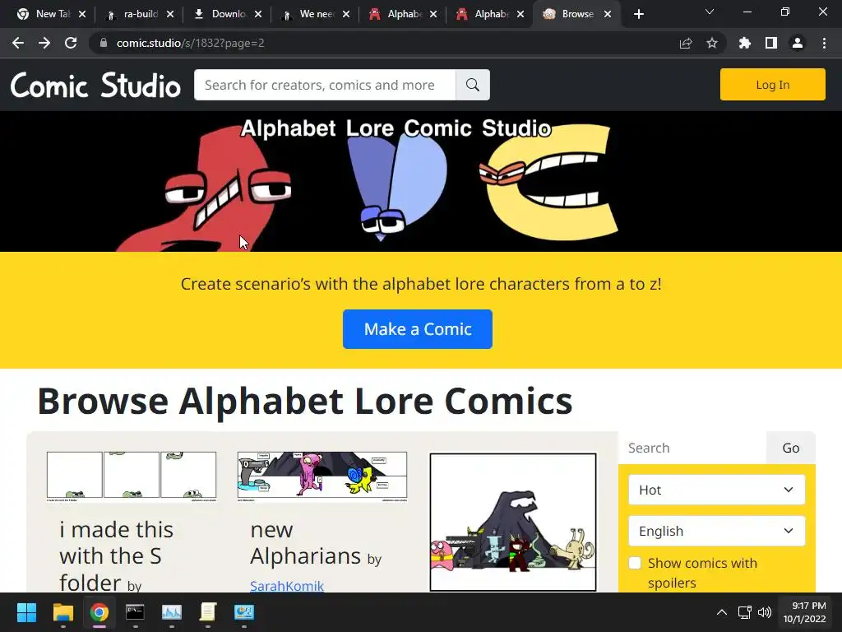The image size is (842, 632).
Task: Open the English language dropdown
Action: point(716,531)
